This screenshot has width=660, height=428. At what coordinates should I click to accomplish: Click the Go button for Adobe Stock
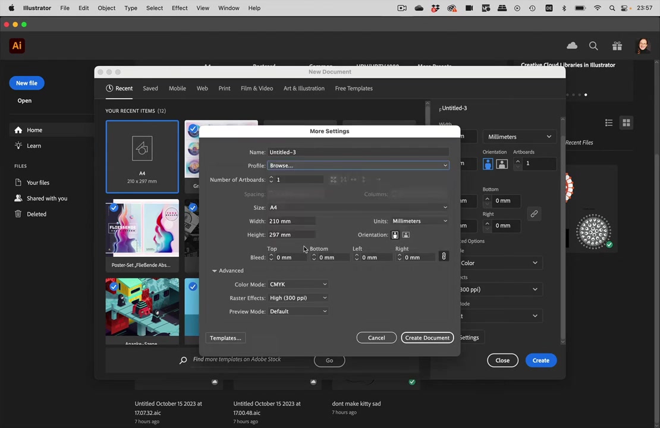click(329, 360)
